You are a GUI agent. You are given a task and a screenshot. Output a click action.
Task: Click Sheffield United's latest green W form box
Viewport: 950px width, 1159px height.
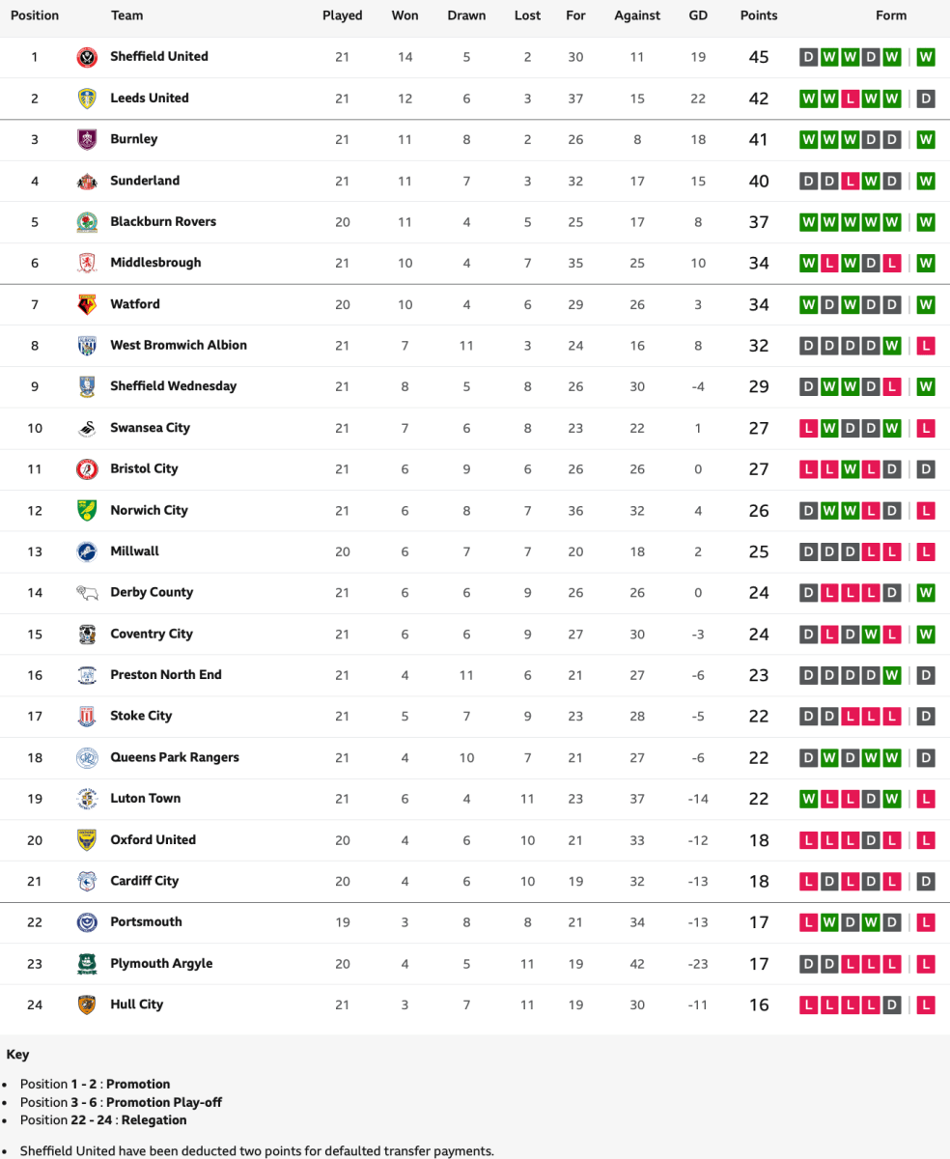925,57
